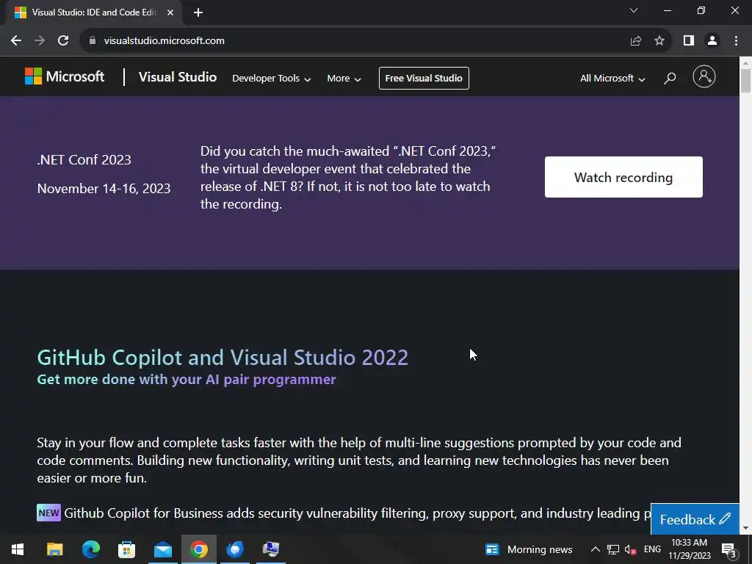Share this page using the share icon

[636, 41]
